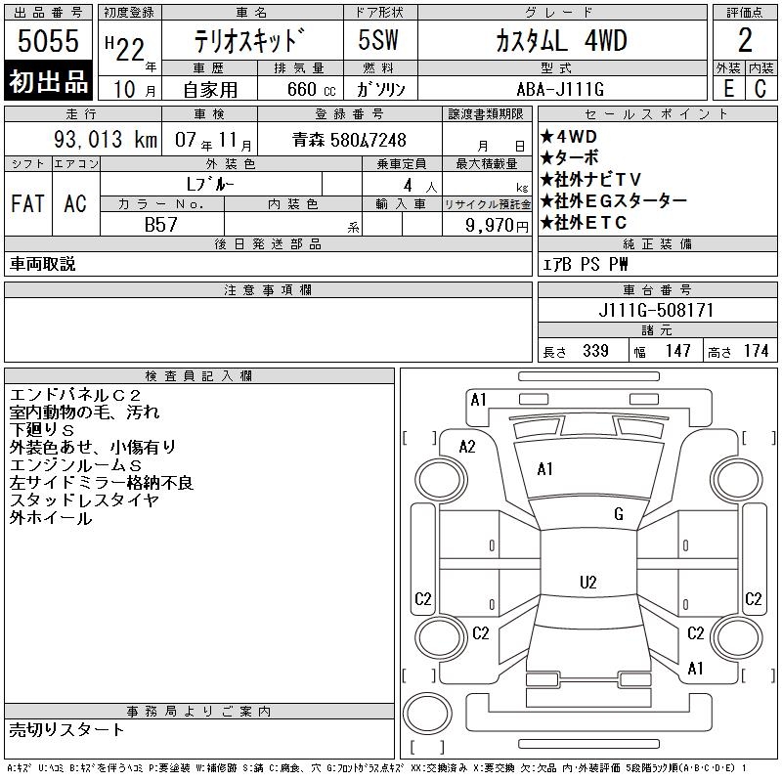Image resolution: width=782 pixels, height=782 pixels.
Task: Click the sales point ★社外ETC
Action: pos(584,222)
